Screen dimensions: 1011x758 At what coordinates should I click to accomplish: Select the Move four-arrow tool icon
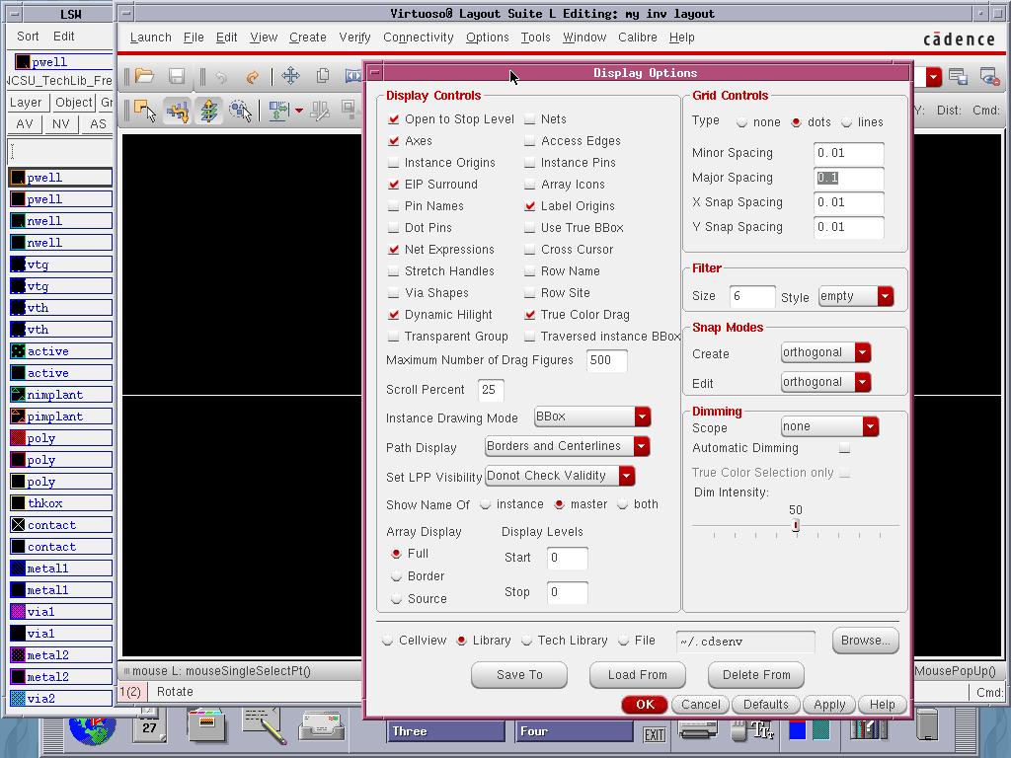(x=291, y=76)
